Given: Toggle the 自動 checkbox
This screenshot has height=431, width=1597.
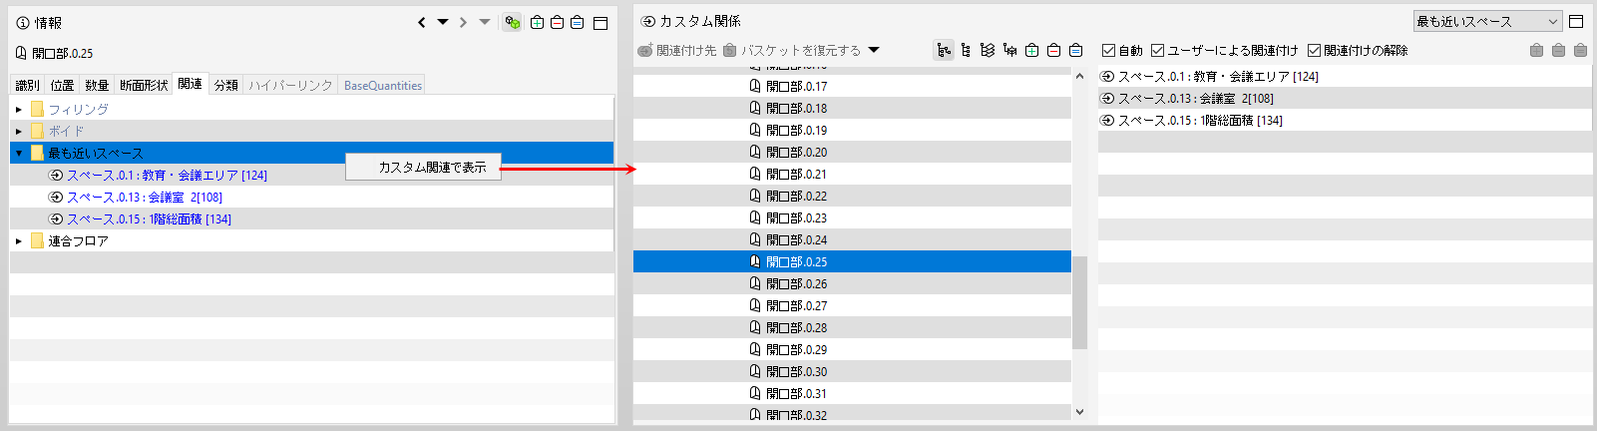Looking at the screenshot, I should coord(1108,50).
